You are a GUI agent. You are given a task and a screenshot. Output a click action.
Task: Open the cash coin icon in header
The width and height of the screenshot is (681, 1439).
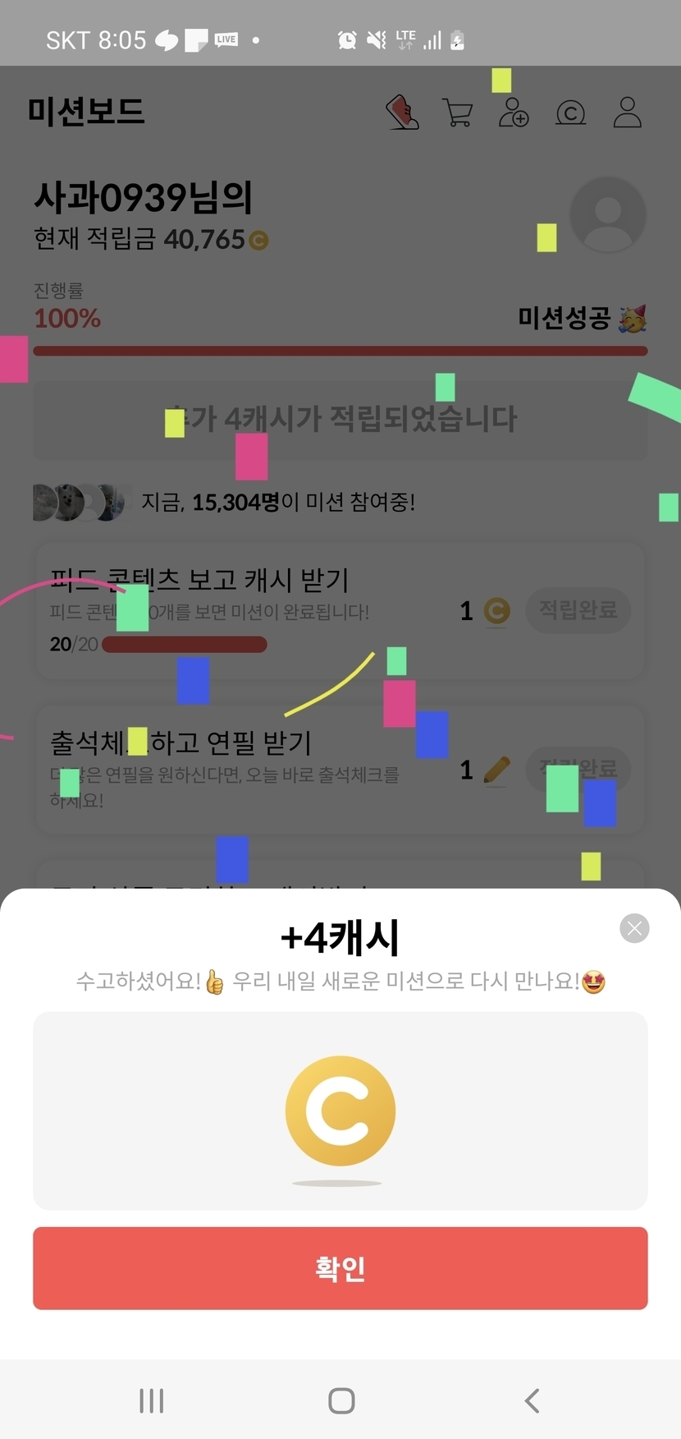tap(570, 113)
